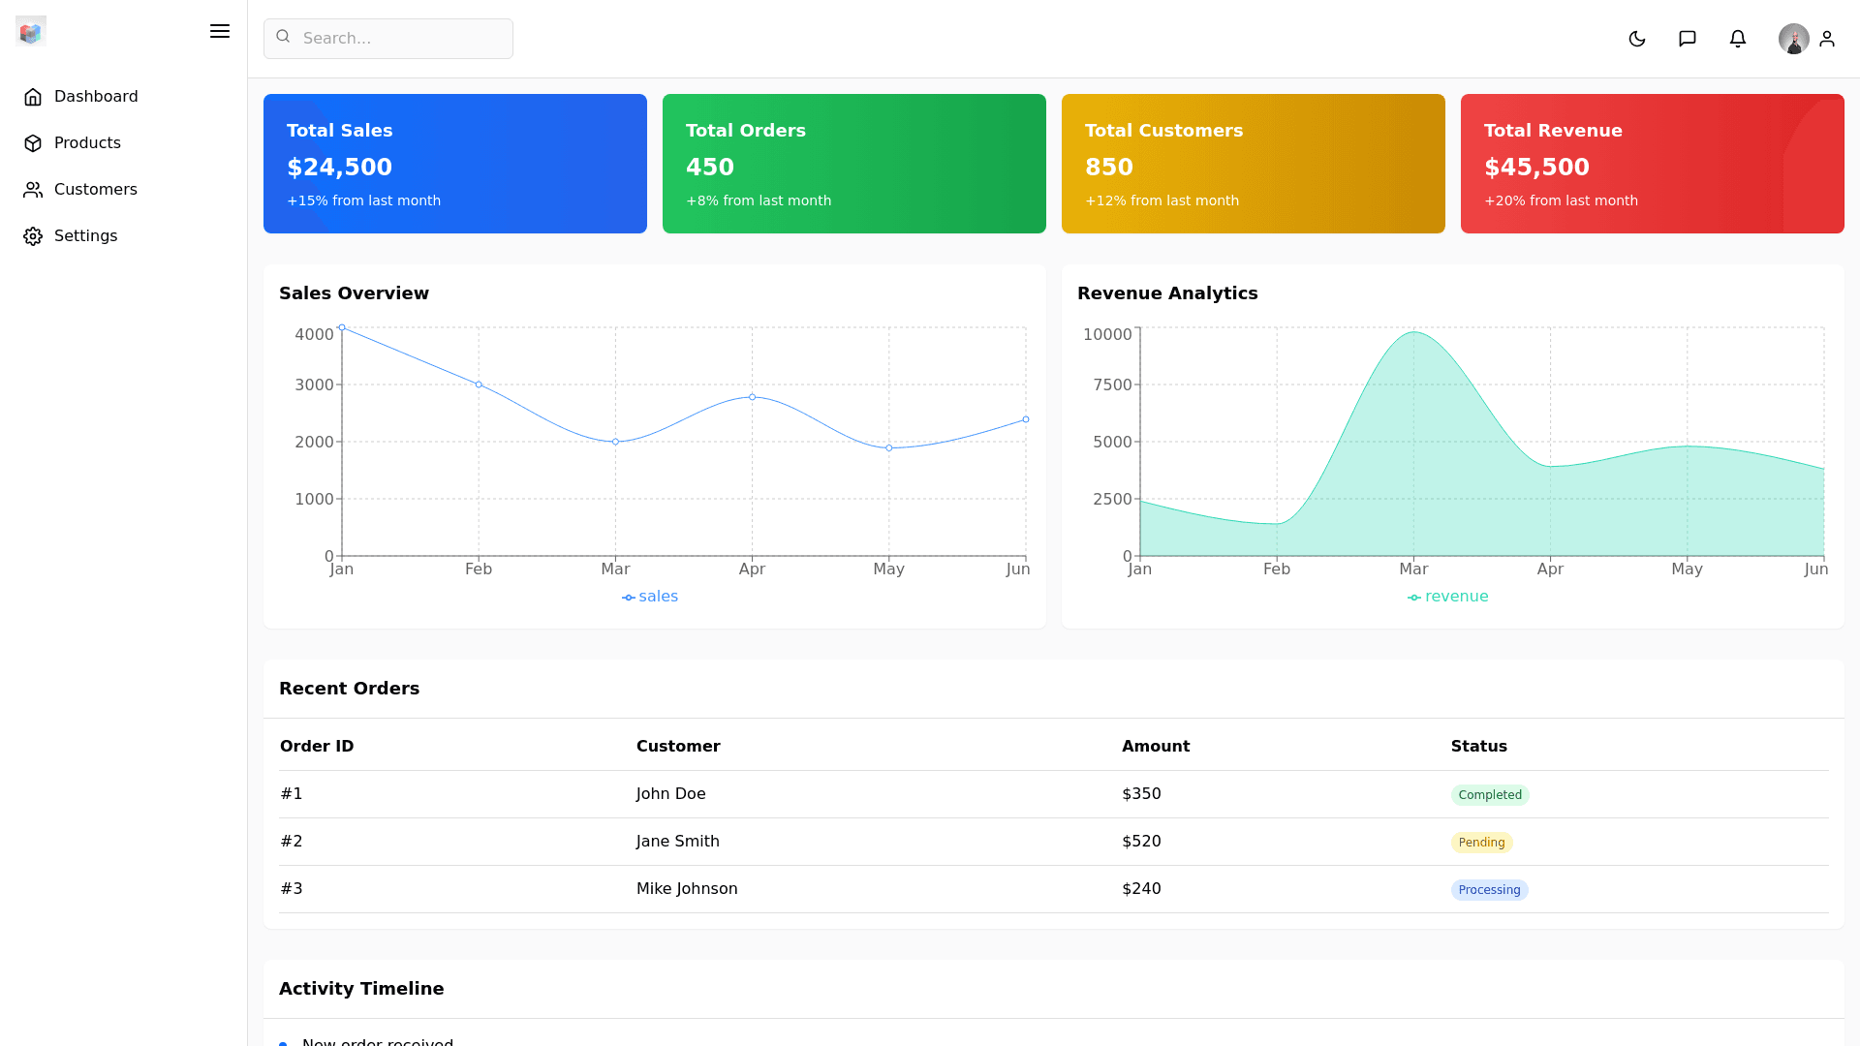Open the messages chat icon
The width and height of the screenshot is (1860, 1046).
(x=1688, y=39)
